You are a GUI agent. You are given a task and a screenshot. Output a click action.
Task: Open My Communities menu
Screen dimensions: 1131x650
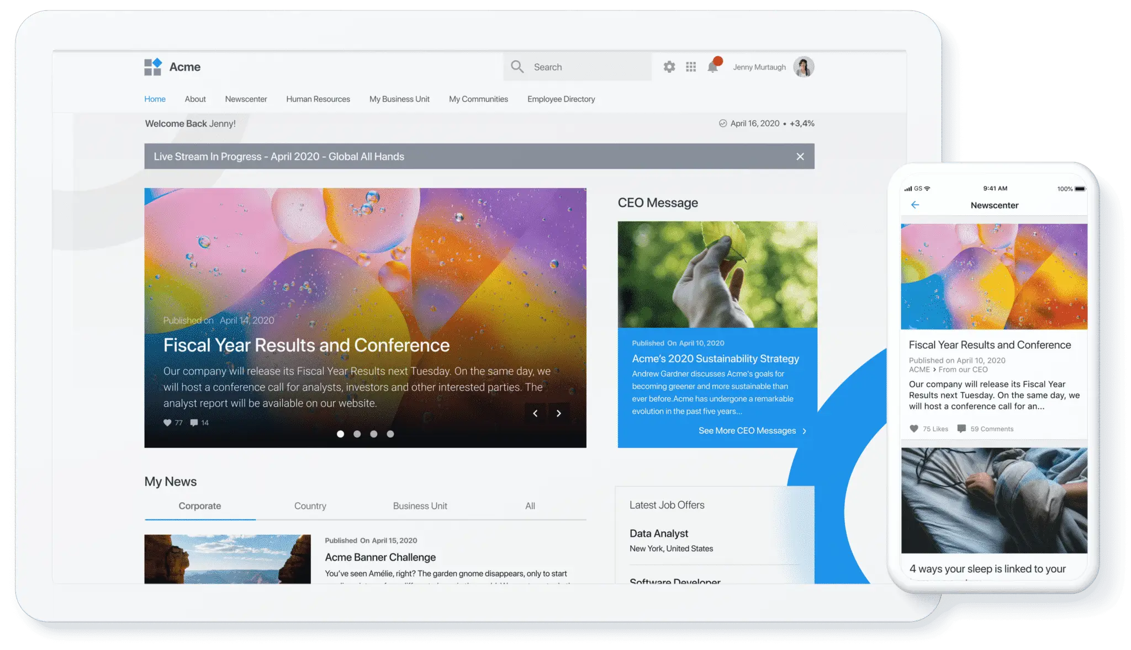[479, 99]
